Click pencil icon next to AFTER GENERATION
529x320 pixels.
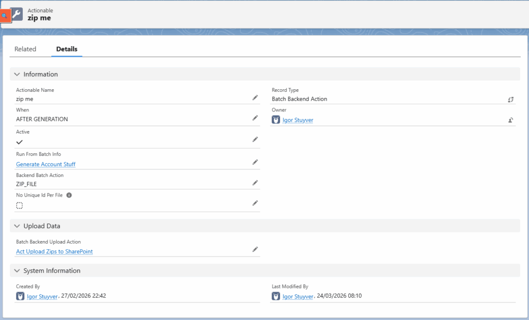255,118
